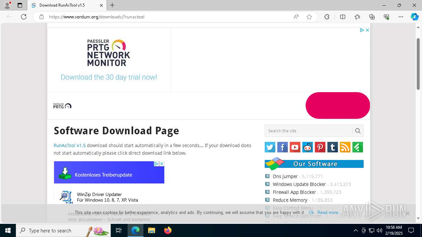Open the Facebook social icon
The width and height of the screenshot is (422, 237).
(283, 147)
